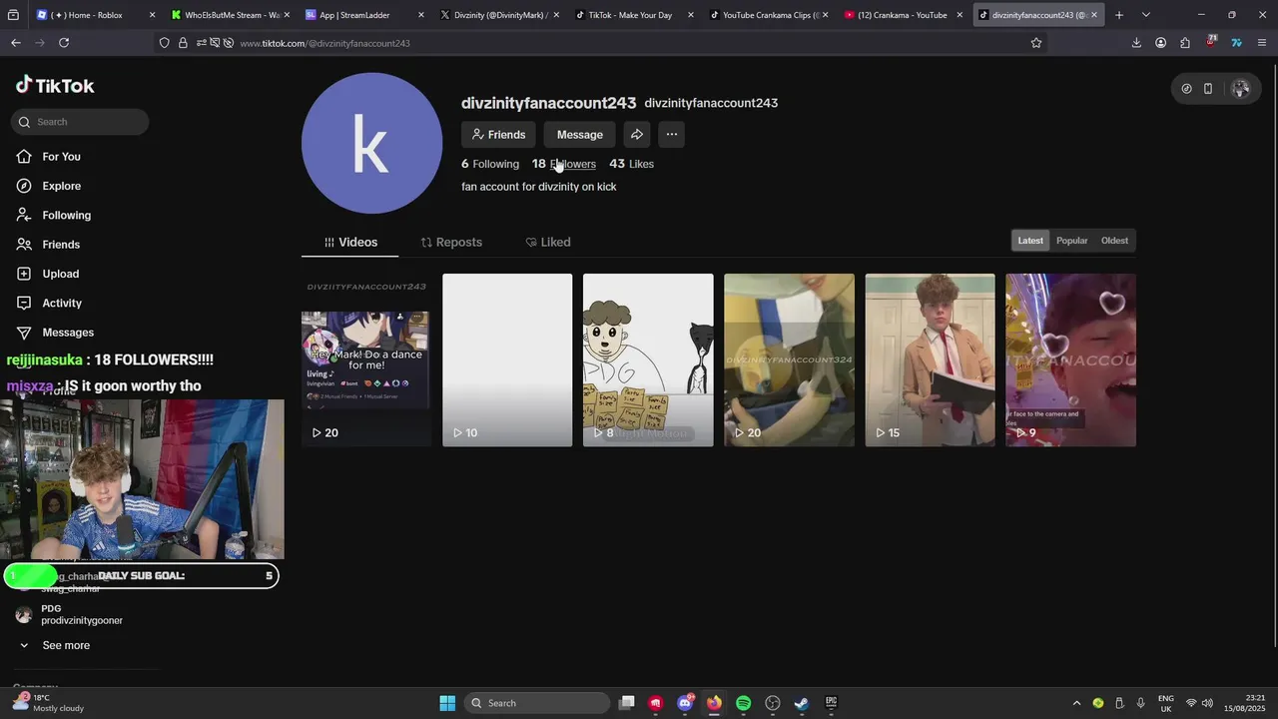The image size is (1278, 719).
Task: Open the anime dance video with 20 views
Action: pyautogui.click(x=366, y=360)
